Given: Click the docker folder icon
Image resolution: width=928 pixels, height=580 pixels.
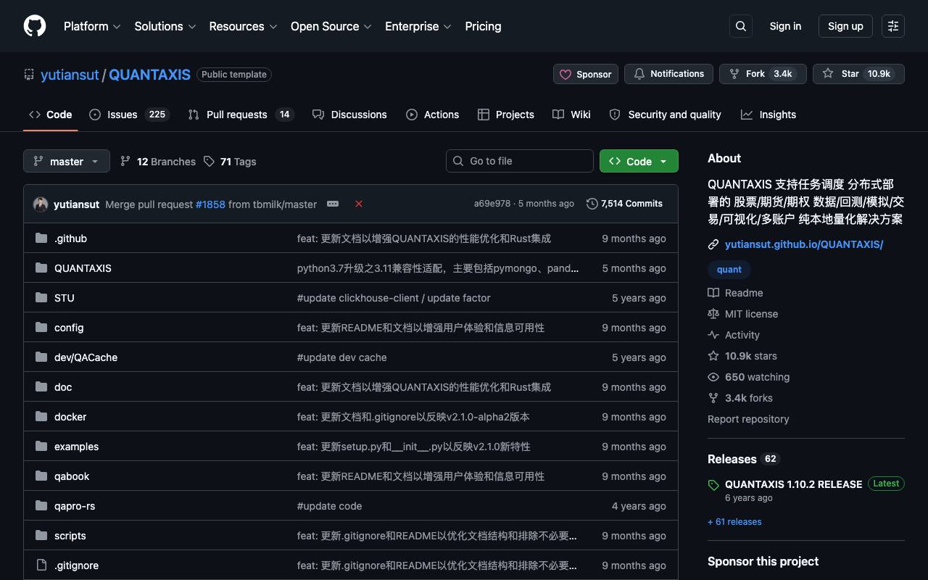Looking at the screenshot, I should tap(41, 417).
